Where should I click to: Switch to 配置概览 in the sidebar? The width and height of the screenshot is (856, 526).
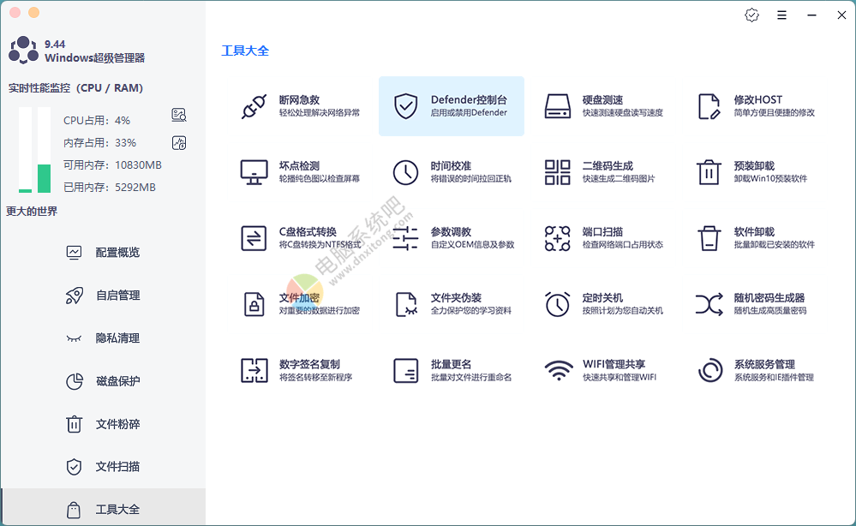(x=117, y=253)
